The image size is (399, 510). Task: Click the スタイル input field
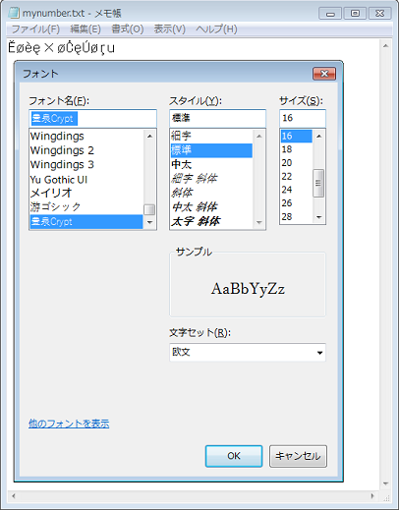tap(217, 118)
